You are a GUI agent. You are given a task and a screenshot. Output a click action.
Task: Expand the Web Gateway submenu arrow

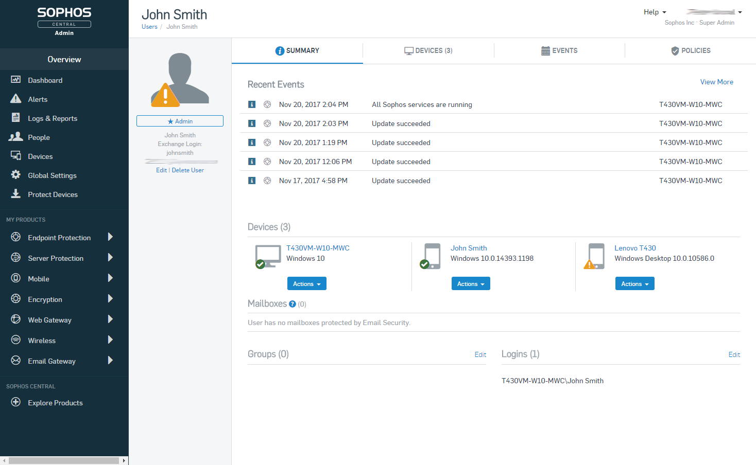[x=110, y=319]
